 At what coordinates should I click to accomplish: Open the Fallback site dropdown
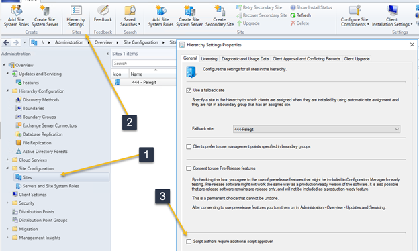tap(316, 130)
